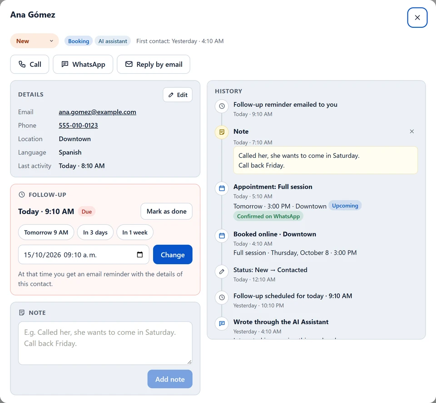Delete the Note history entry
The width and height of the screenshot is (436, 403).
click(x=412, y=131)
